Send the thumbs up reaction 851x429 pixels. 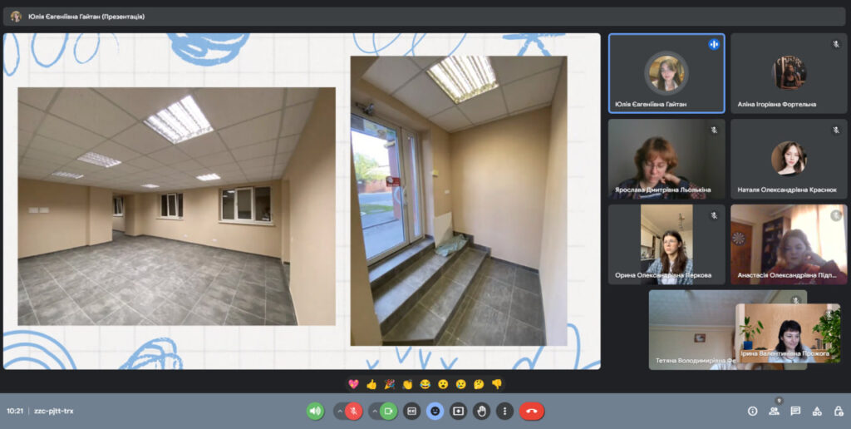tap(371, 384)
